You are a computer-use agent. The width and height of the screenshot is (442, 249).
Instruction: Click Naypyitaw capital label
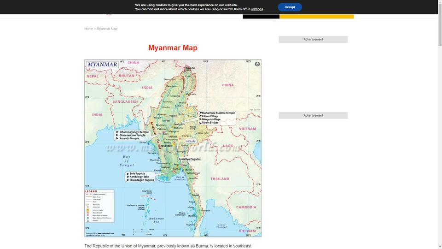166,146
